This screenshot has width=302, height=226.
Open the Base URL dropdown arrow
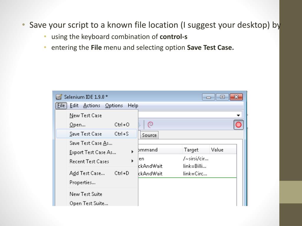pyautogui.click(x=238, y=115)
